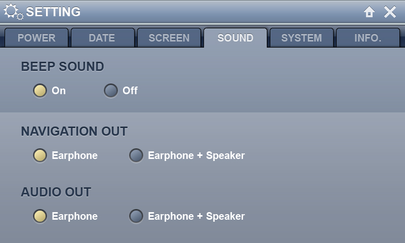Click the gear icon beside SETTING title
The height and width of the screenshot is (243, 405).
coord(13,12)
